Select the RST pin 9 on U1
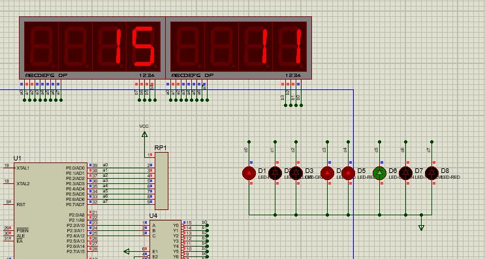This screenshot has height=259, width=485. 14,204
